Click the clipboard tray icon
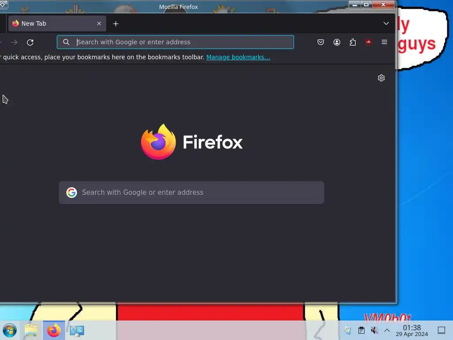Screen dimensions: 453x340 point(361,330)
